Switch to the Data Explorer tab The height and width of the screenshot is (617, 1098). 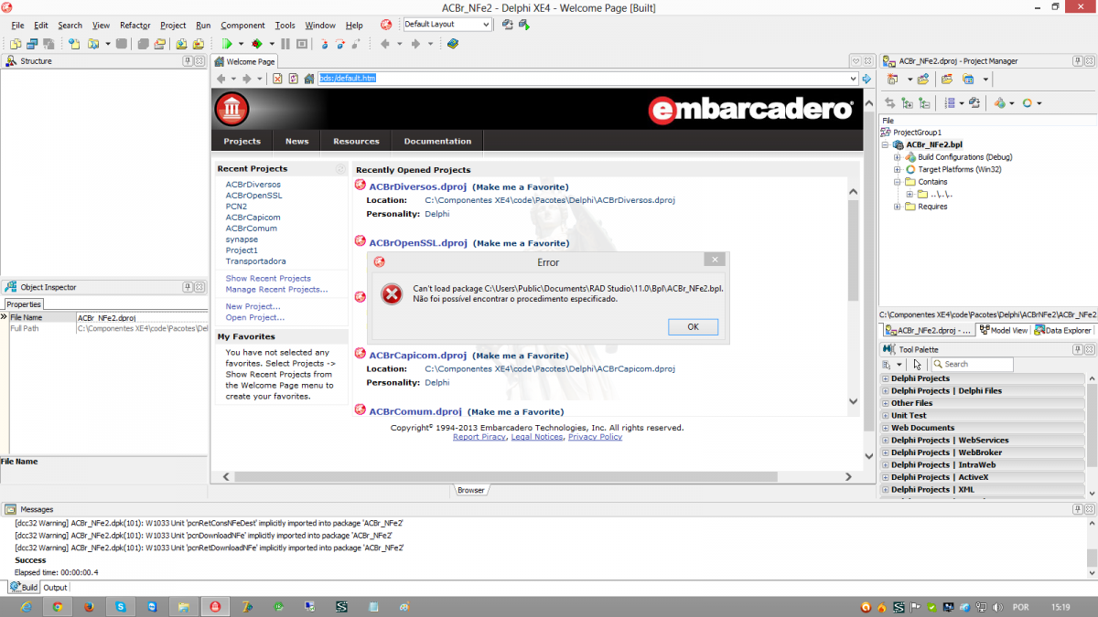pyautogui.click(x=1062, y=331)
